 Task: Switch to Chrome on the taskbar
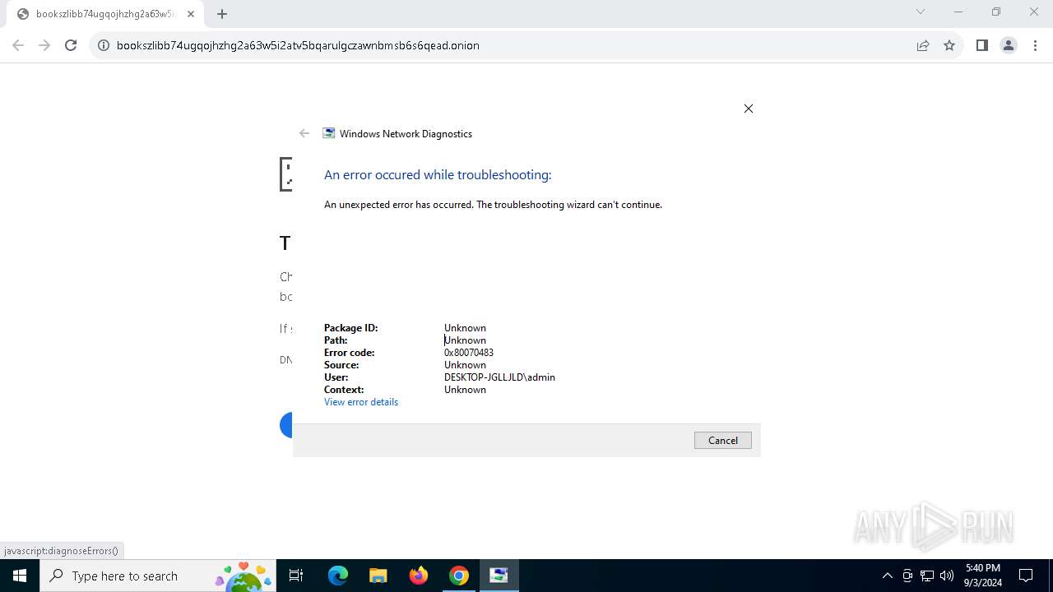pyautogui.click(x=459, y=576)
